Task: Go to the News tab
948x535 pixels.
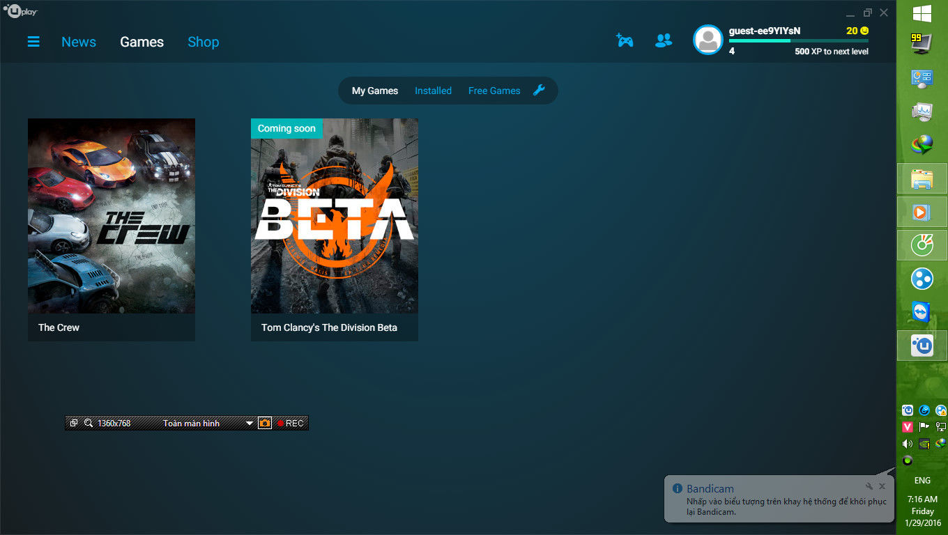Action: coord(79,42)
